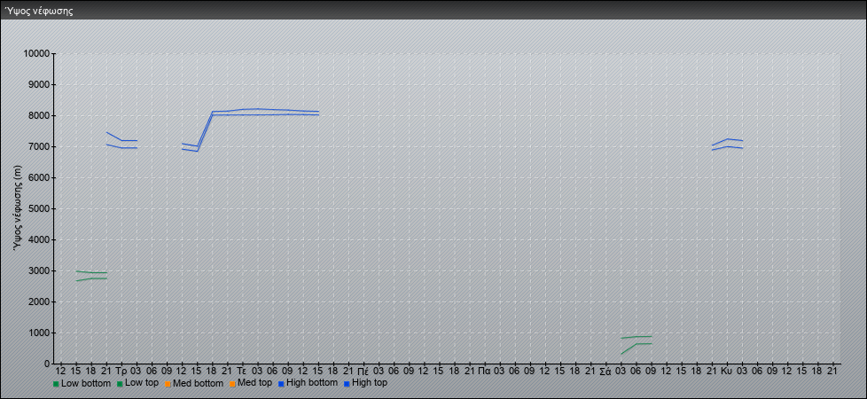Click the orange Med top legend swatch
The image size is (867, 399).
232,384
